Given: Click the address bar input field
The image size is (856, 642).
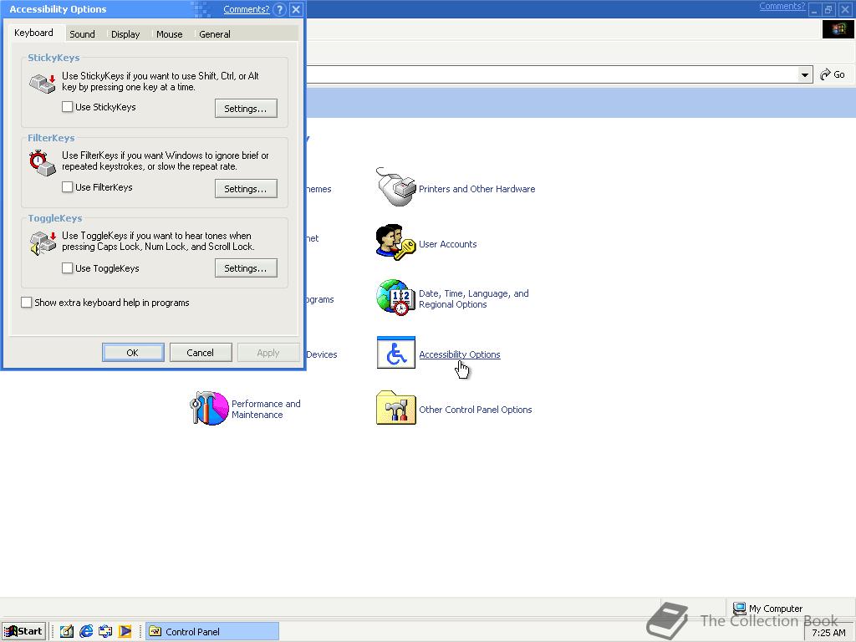Looking at the screenshot, I should [x=552, y=74].
